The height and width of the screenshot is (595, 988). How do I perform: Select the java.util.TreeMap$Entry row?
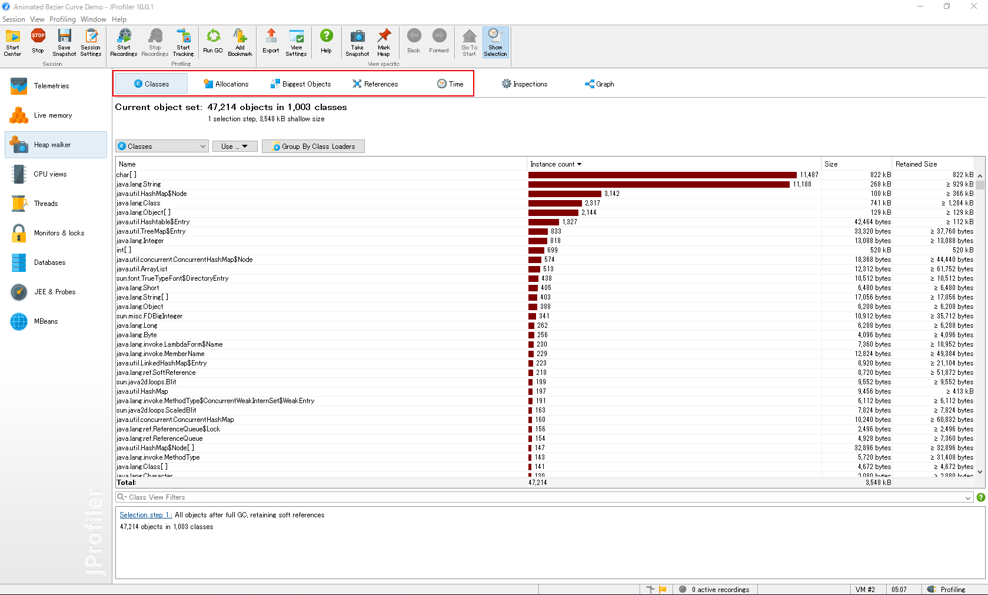545,231
